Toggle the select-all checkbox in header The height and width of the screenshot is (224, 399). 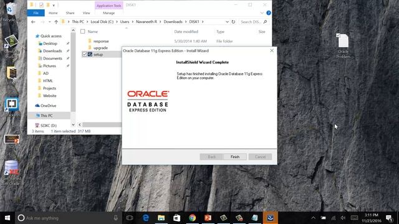tap(83, 32)
